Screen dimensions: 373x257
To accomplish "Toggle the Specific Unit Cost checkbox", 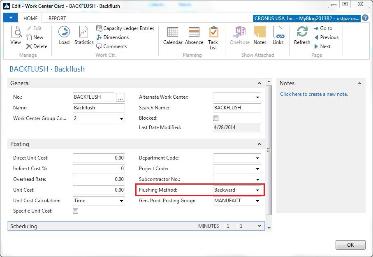I will (x=75, y=211).
